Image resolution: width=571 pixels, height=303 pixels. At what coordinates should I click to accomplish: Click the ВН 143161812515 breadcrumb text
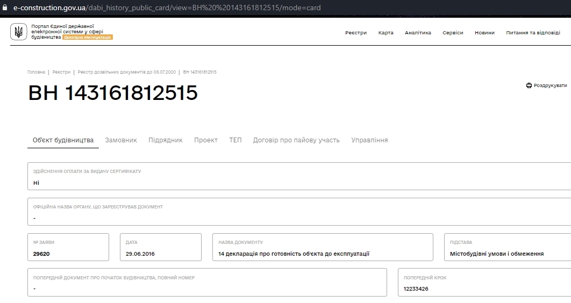pos(199,72)
